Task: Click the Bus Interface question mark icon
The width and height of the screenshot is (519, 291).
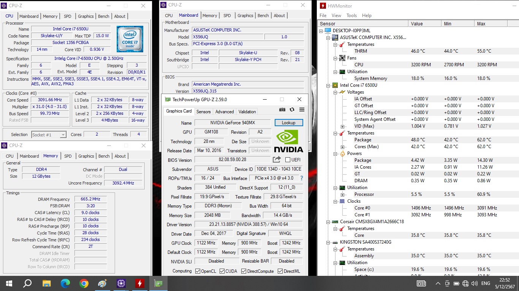Action: click(302, 178)
